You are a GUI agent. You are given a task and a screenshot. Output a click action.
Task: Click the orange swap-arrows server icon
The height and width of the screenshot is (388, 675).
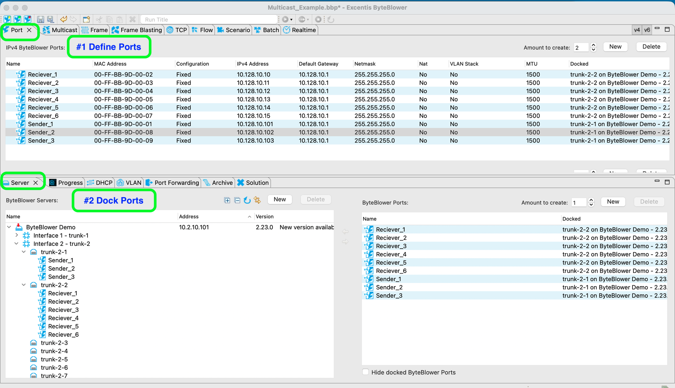pos(257,200)
